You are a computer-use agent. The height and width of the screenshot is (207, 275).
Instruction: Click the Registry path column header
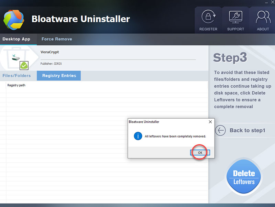pos(16,85)
